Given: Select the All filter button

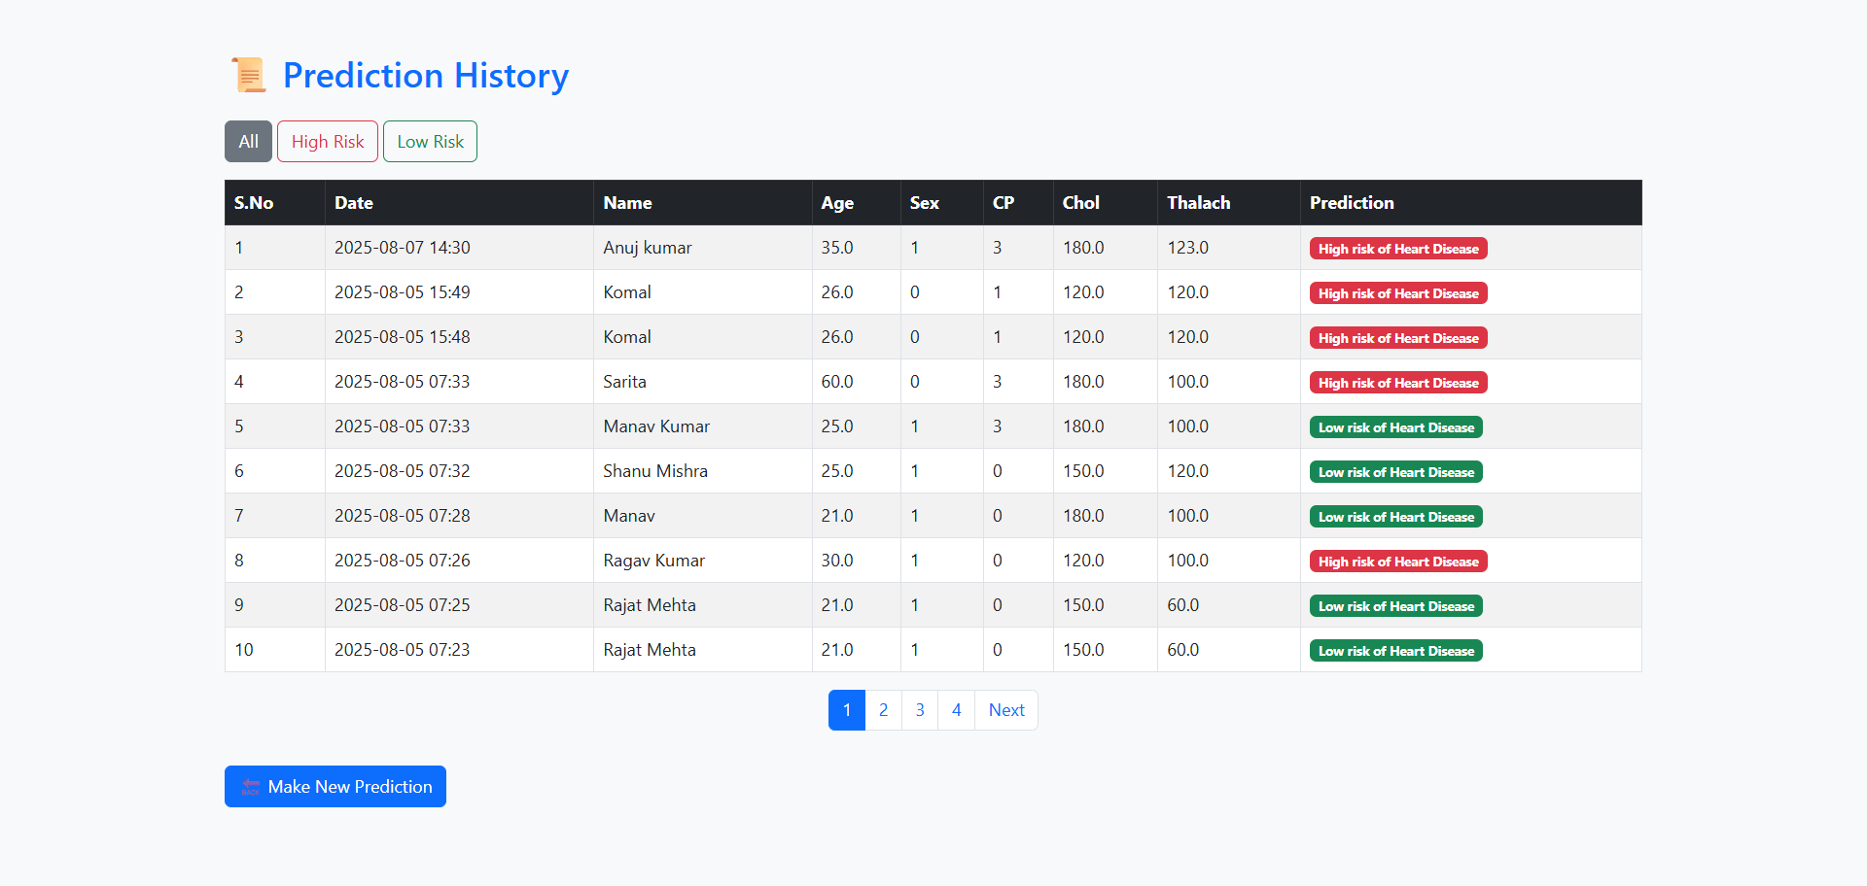Looking at the screenshot, I should [248, 142].
